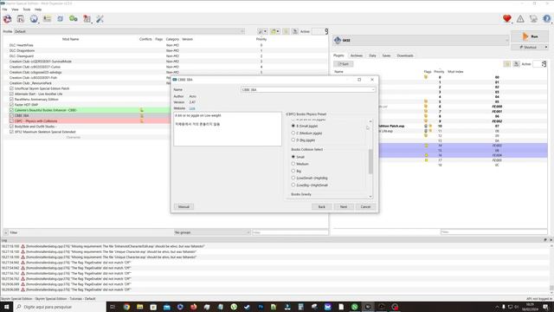Screen dimensions: 554x312
Task: Open the Profile Default dropdown
Action: point(129,31)
